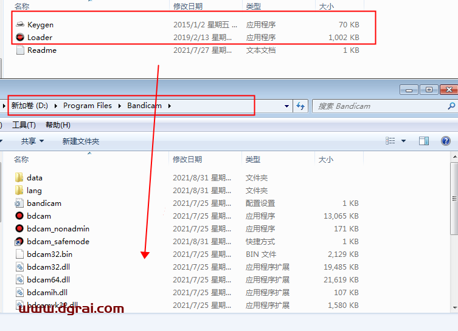Sort by 名称 column in Bandicam window

tap(21, 160)
